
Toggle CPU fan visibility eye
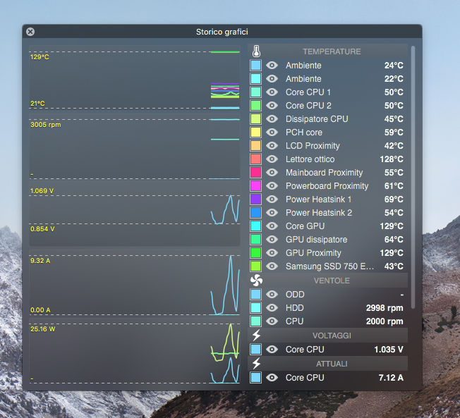click(272, 321)
